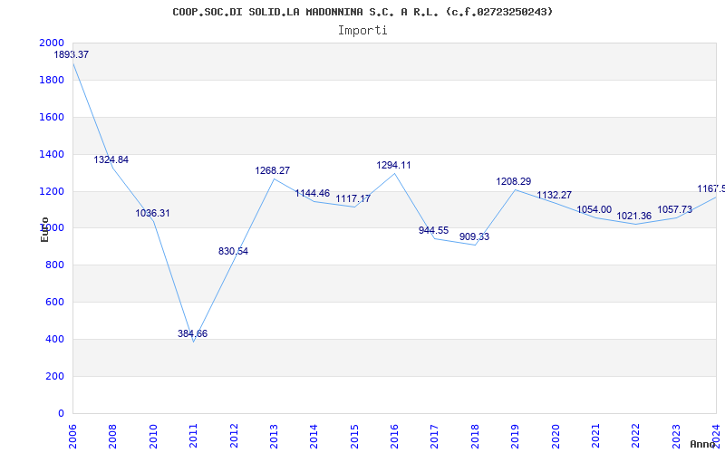Click the 'Euro' y-axis title

[44, 229]
